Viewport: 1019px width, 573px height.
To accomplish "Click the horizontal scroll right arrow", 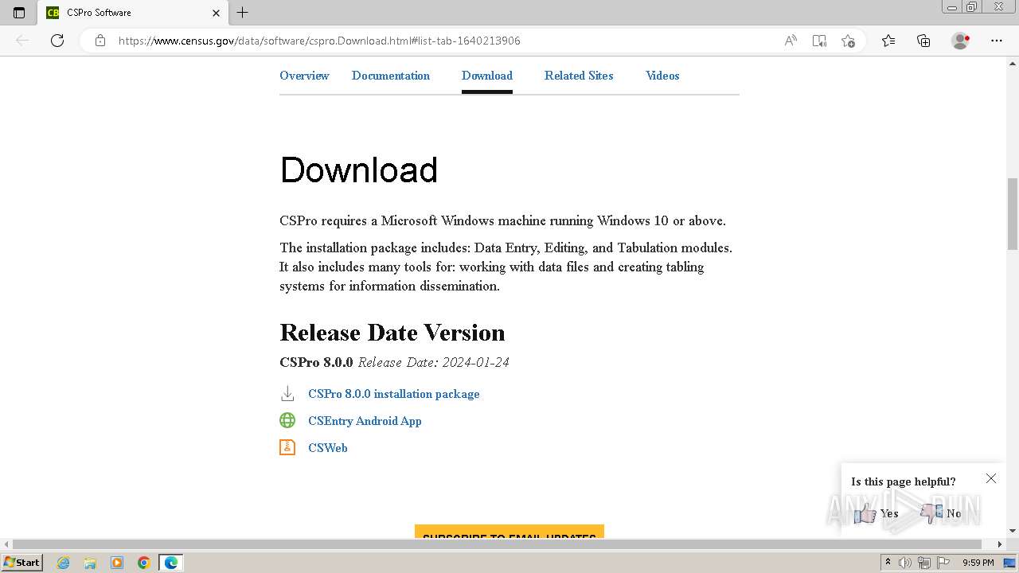I will (x=1001, y=544).
